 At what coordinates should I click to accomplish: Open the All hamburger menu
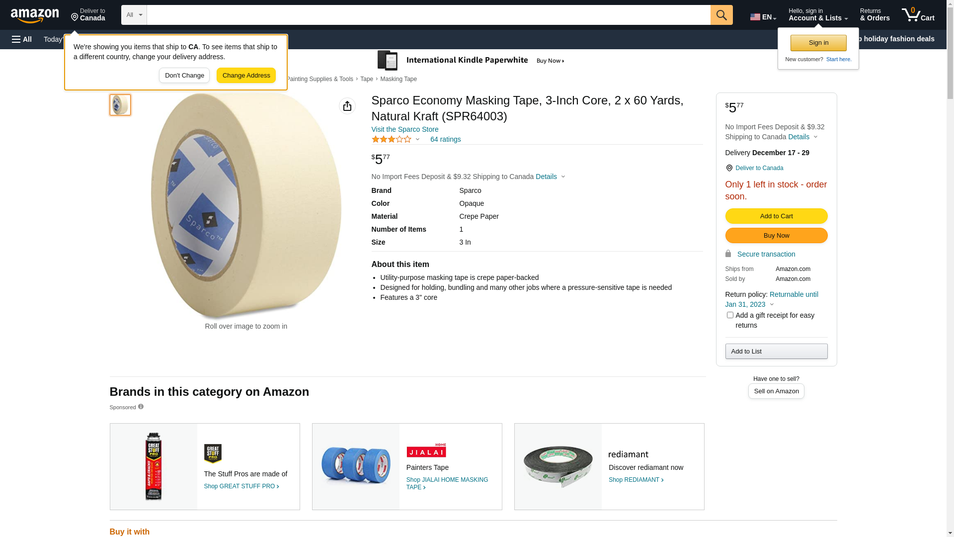[x=22, y=39]
